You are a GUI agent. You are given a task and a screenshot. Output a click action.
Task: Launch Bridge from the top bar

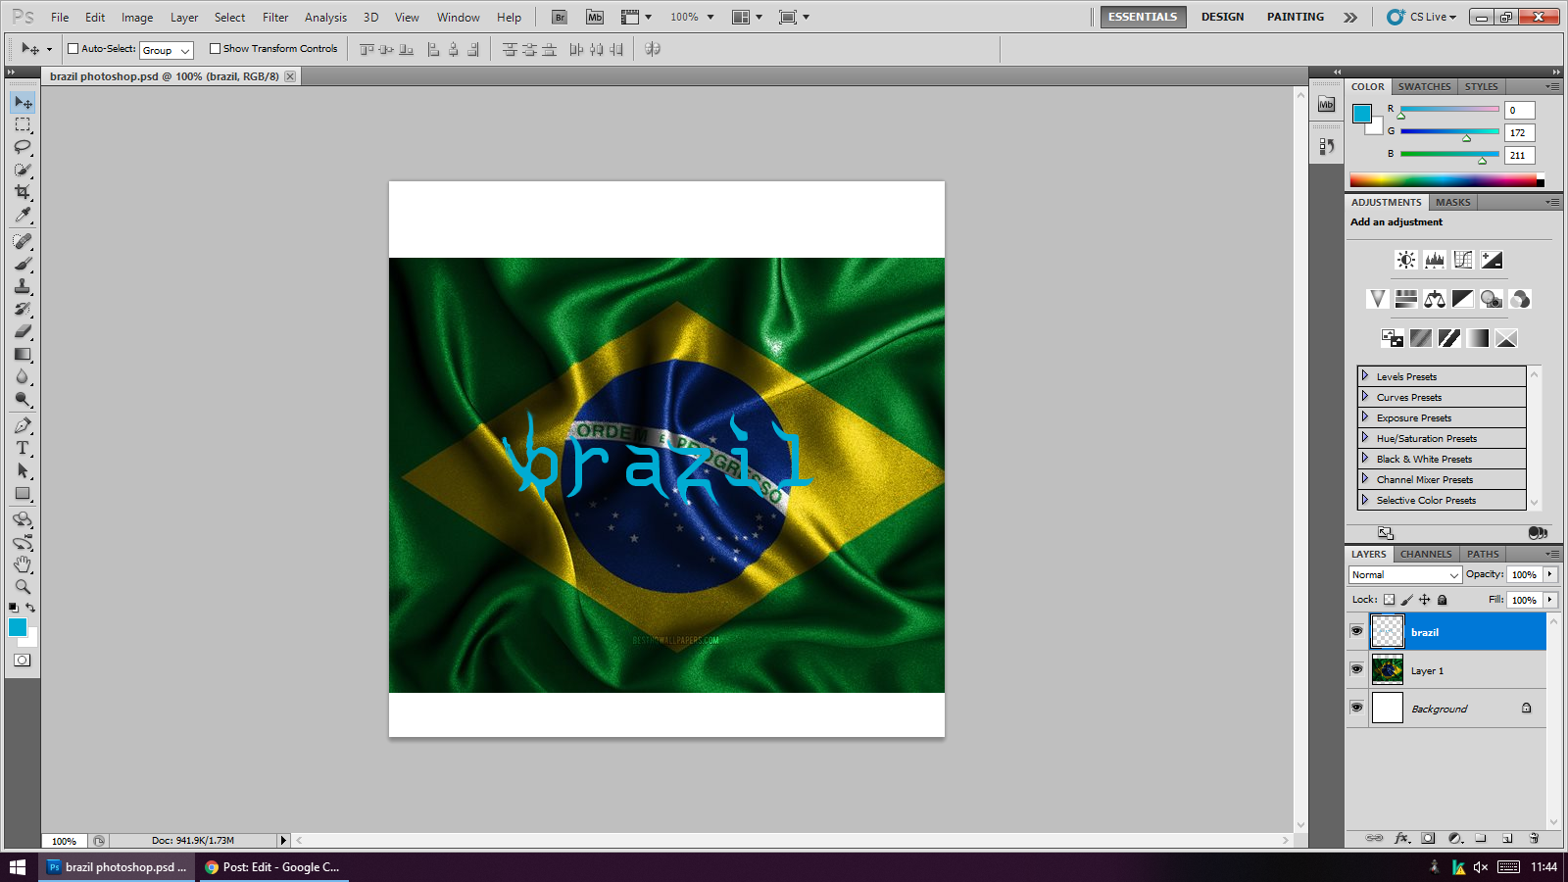(559, 17)
